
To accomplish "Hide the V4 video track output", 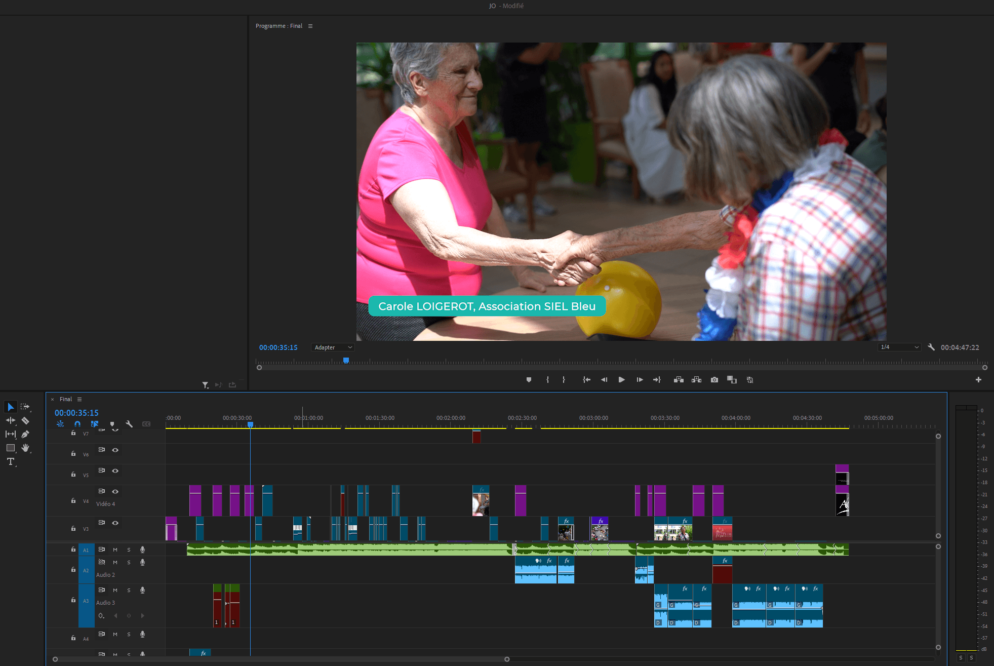I will pos(115,491).
